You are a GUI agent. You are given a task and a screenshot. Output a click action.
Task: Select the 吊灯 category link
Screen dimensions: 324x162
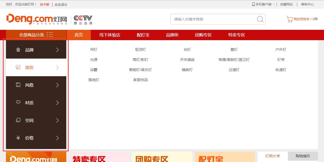[94, 50]
